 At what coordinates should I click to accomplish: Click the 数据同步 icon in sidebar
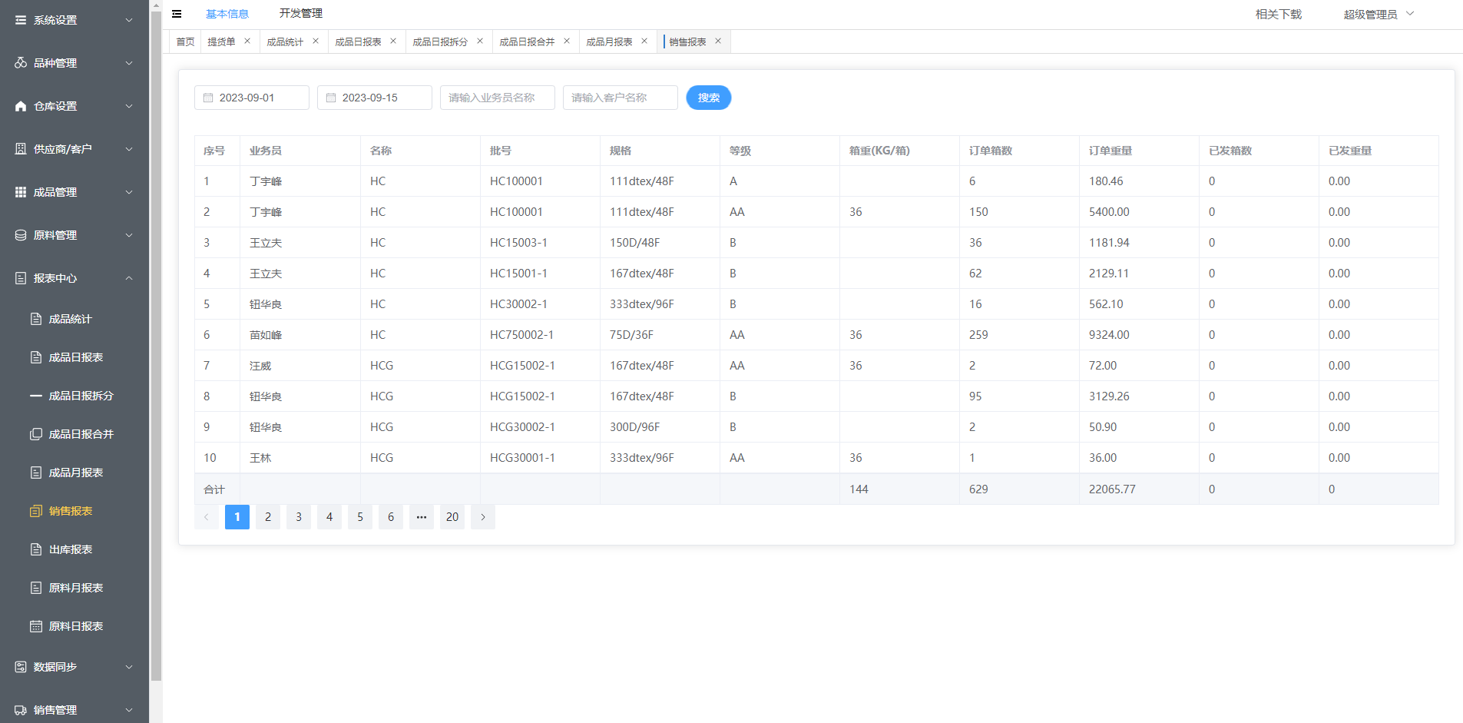click(x=21, y=667)
